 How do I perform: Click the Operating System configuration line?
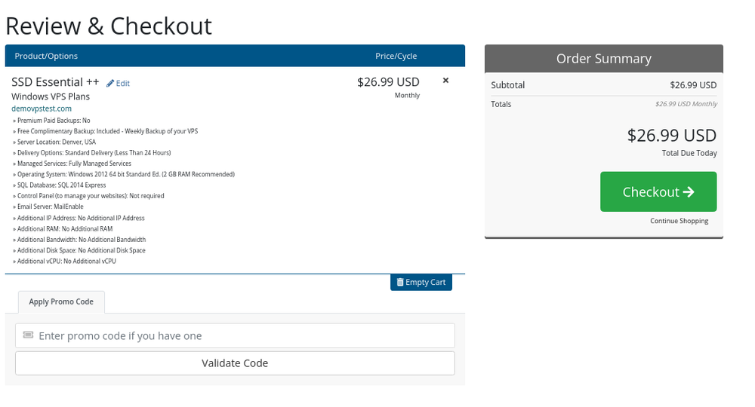coord(124,174)
